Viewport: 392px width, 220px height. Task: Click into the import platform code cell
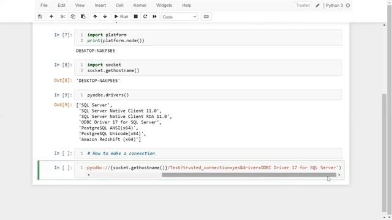[x=208, y=38]
